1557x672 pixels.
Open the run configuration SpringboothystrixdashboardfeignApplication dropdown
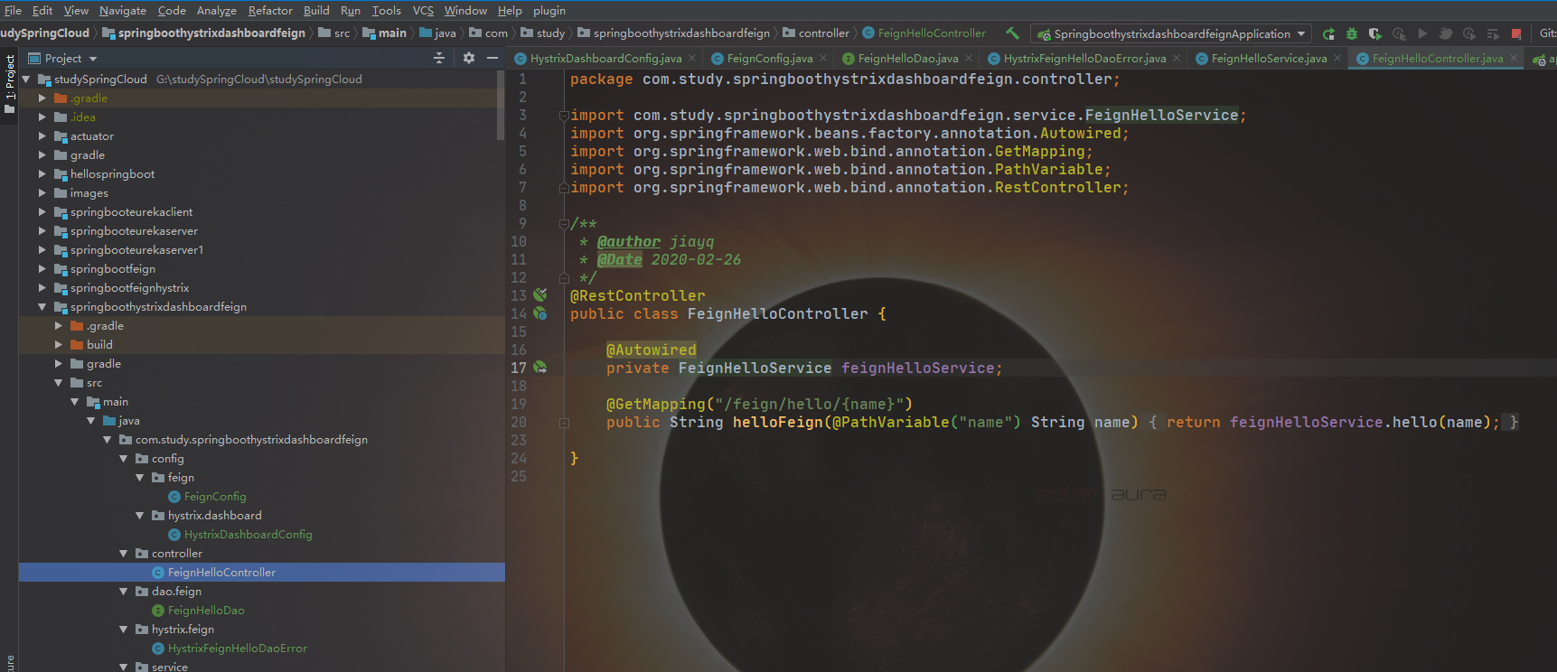point(1171,33)
